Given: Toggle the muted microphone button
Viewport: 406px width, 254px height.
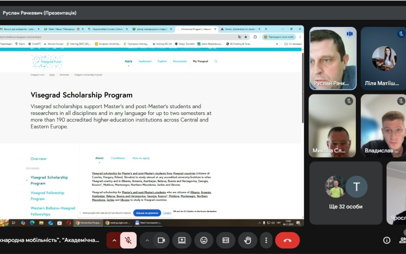Looking at the screenshot, I should tap(128, 240).
